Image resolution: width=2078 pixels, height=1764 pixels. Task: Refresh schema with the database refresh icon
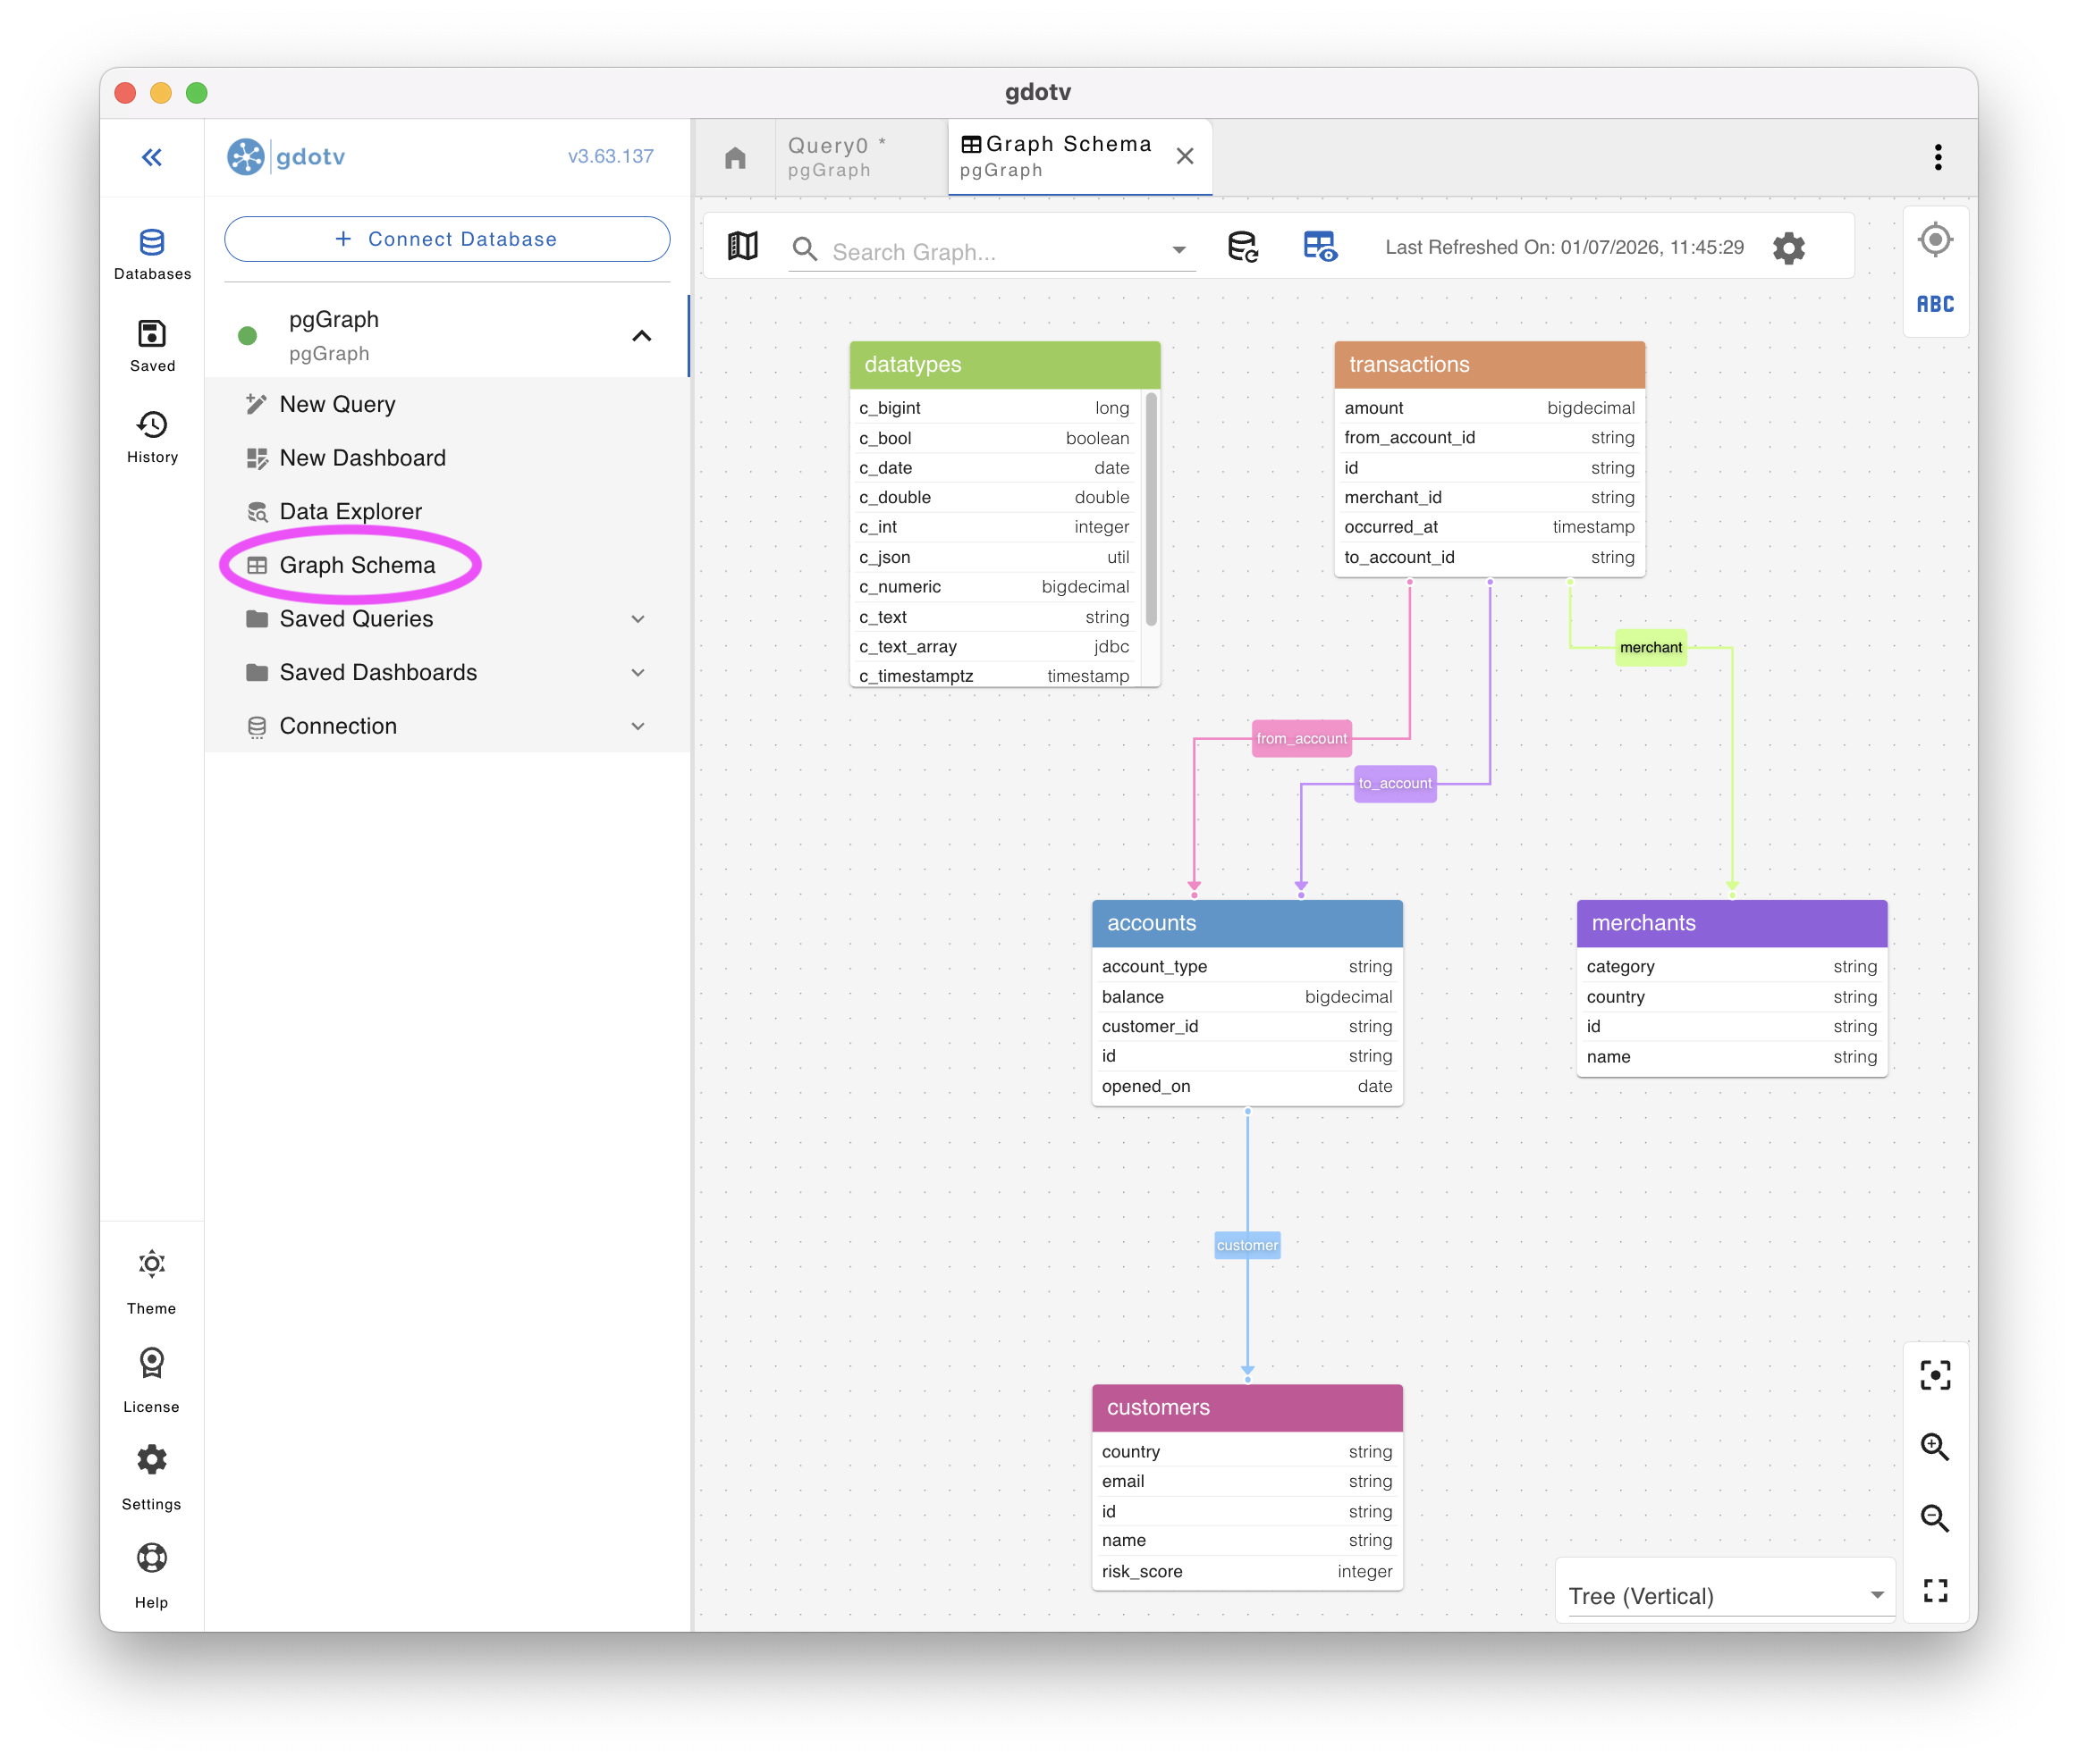tap(1242, 246)
